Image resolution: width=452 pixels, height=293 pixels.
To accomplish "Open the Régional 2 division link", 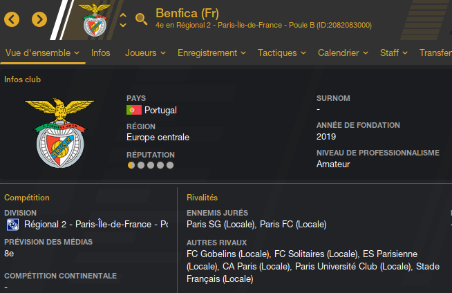I will 95,225.
